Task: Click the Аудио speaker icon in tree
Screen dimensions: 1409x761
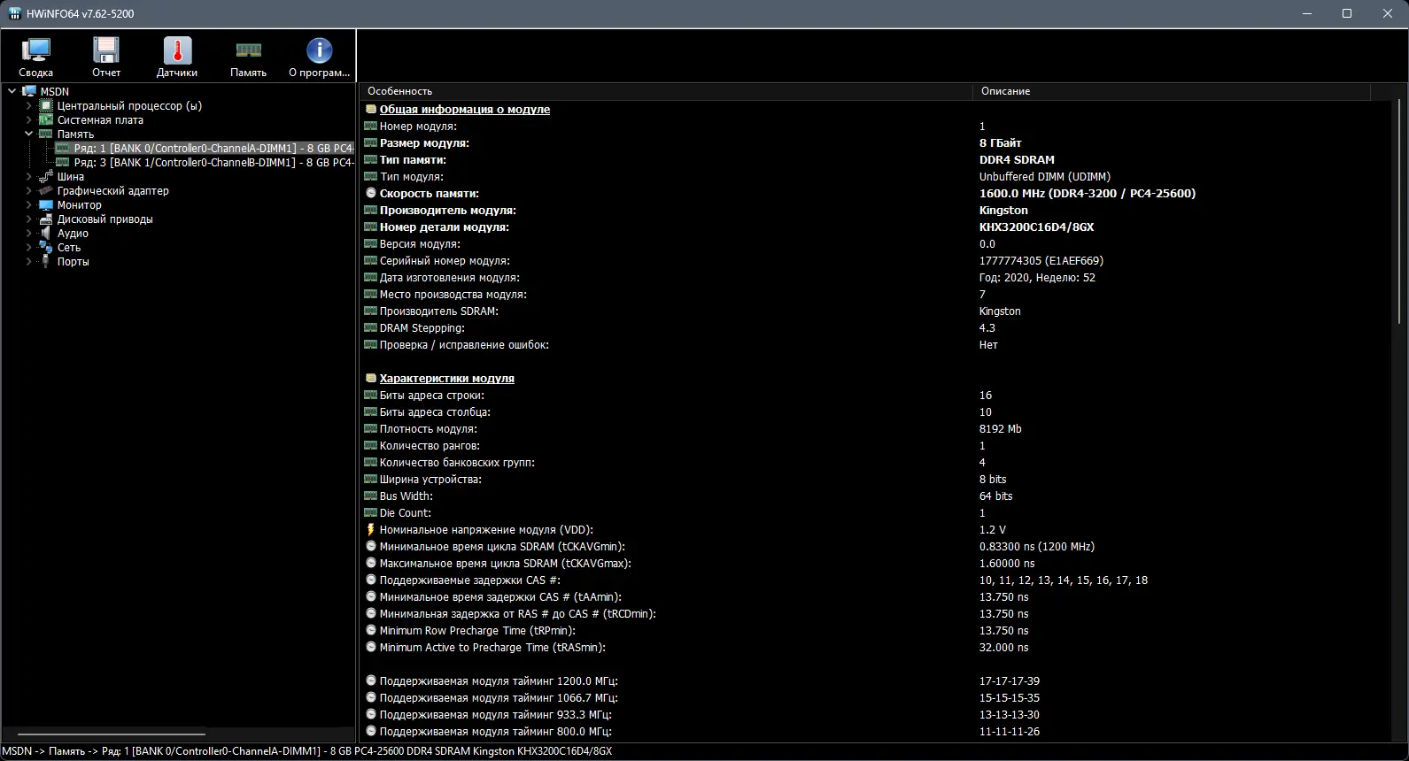Action: [46, 234]
